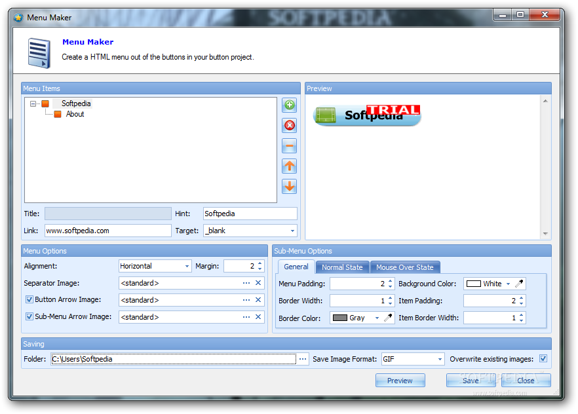Click the Save button
The width and height of the screenshot is (578, 414).
[x=471, y=381]
